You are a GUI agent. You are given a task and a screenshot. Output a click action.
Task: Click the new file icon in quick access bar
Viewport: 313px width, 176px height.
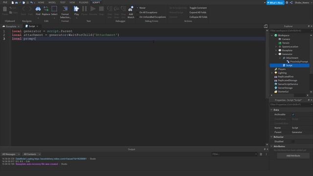(x=13, y=2)
